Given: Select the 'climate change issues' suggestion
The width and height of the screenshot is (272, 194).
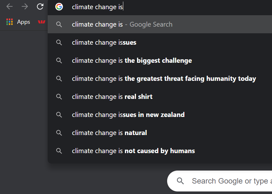Looking at the screenshot, I should click(160, 42).
